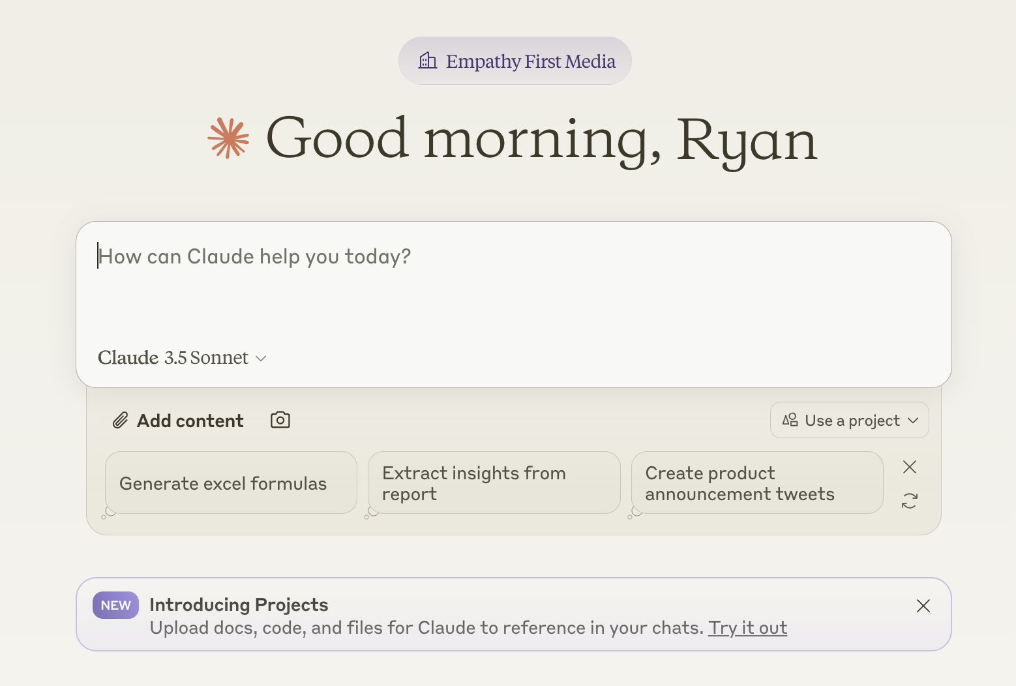Image resolution: width=1016 pixels, height=686 pixels.
Task: Open the Claude 3.5 Sonnet model dropdown
Action: click(x=183, y=357)
